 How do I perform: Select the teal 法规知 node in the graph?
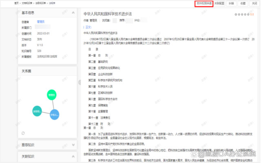[x=37, y=111]
